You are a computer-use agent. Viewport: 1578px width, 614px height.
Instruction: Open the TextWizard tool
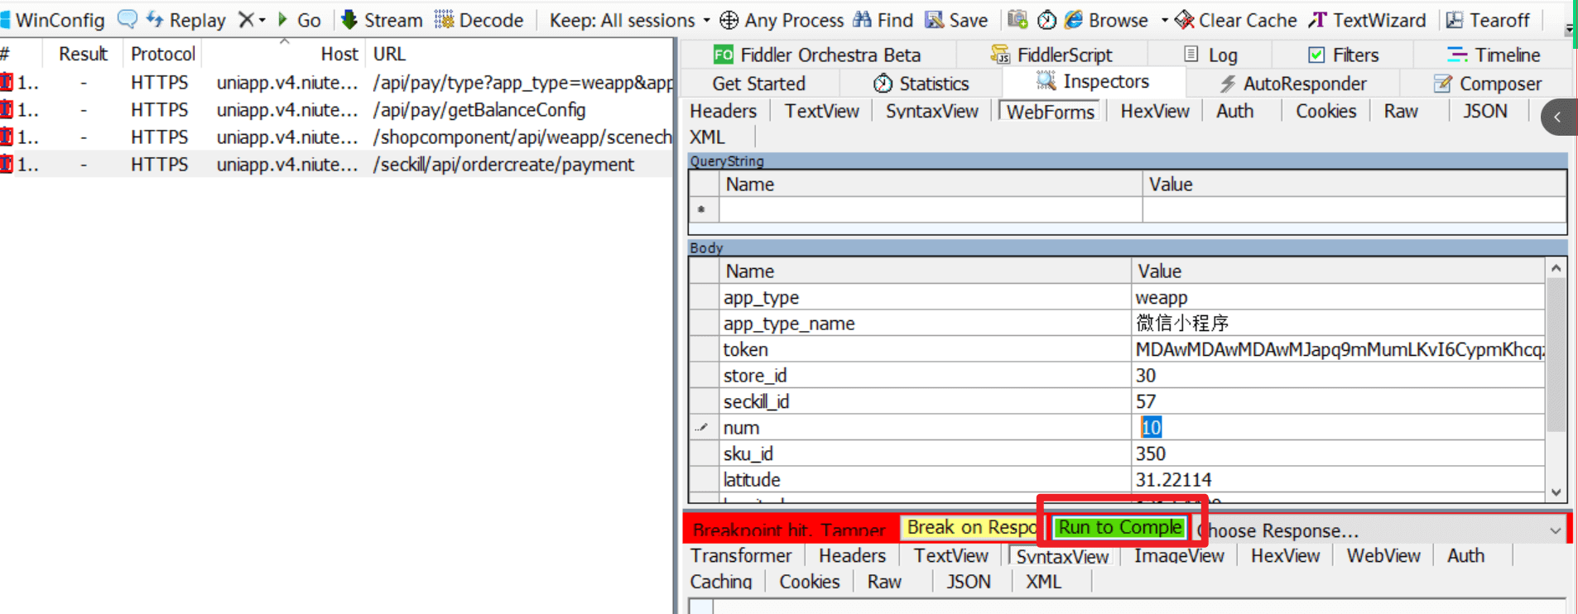pyautogui.click(x=1367, y=20)
